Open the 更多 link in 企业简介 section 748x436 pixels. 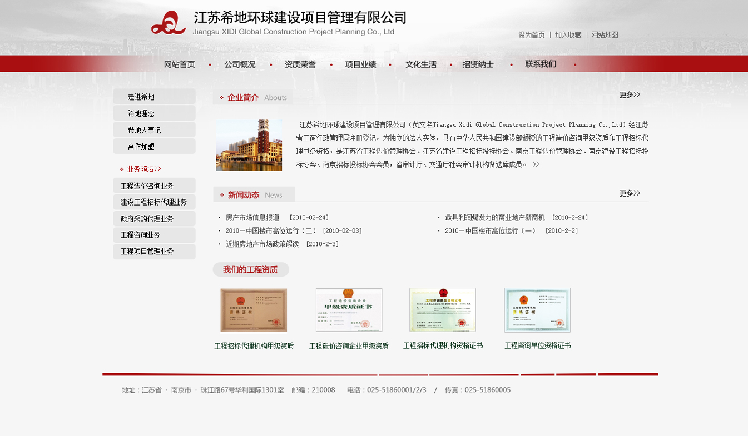630,95
